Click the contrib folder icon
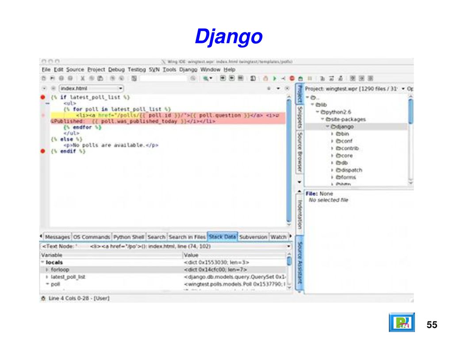Image resolution: width=453 pixels, height=339 pixels. pyautogui.click(x=338, y=148)
